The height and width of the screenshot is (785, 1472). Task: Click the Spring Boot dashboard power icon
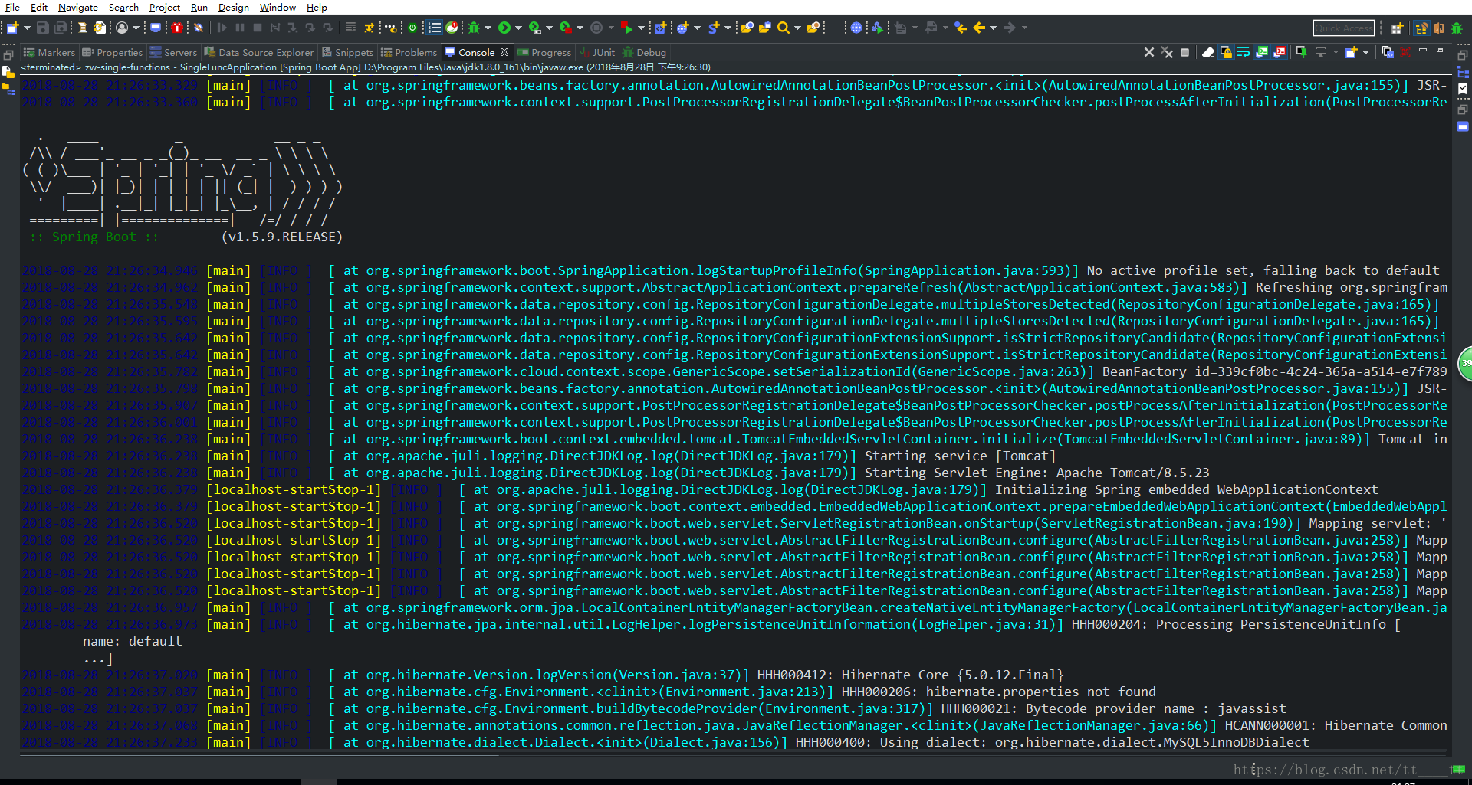coord(412,28)
